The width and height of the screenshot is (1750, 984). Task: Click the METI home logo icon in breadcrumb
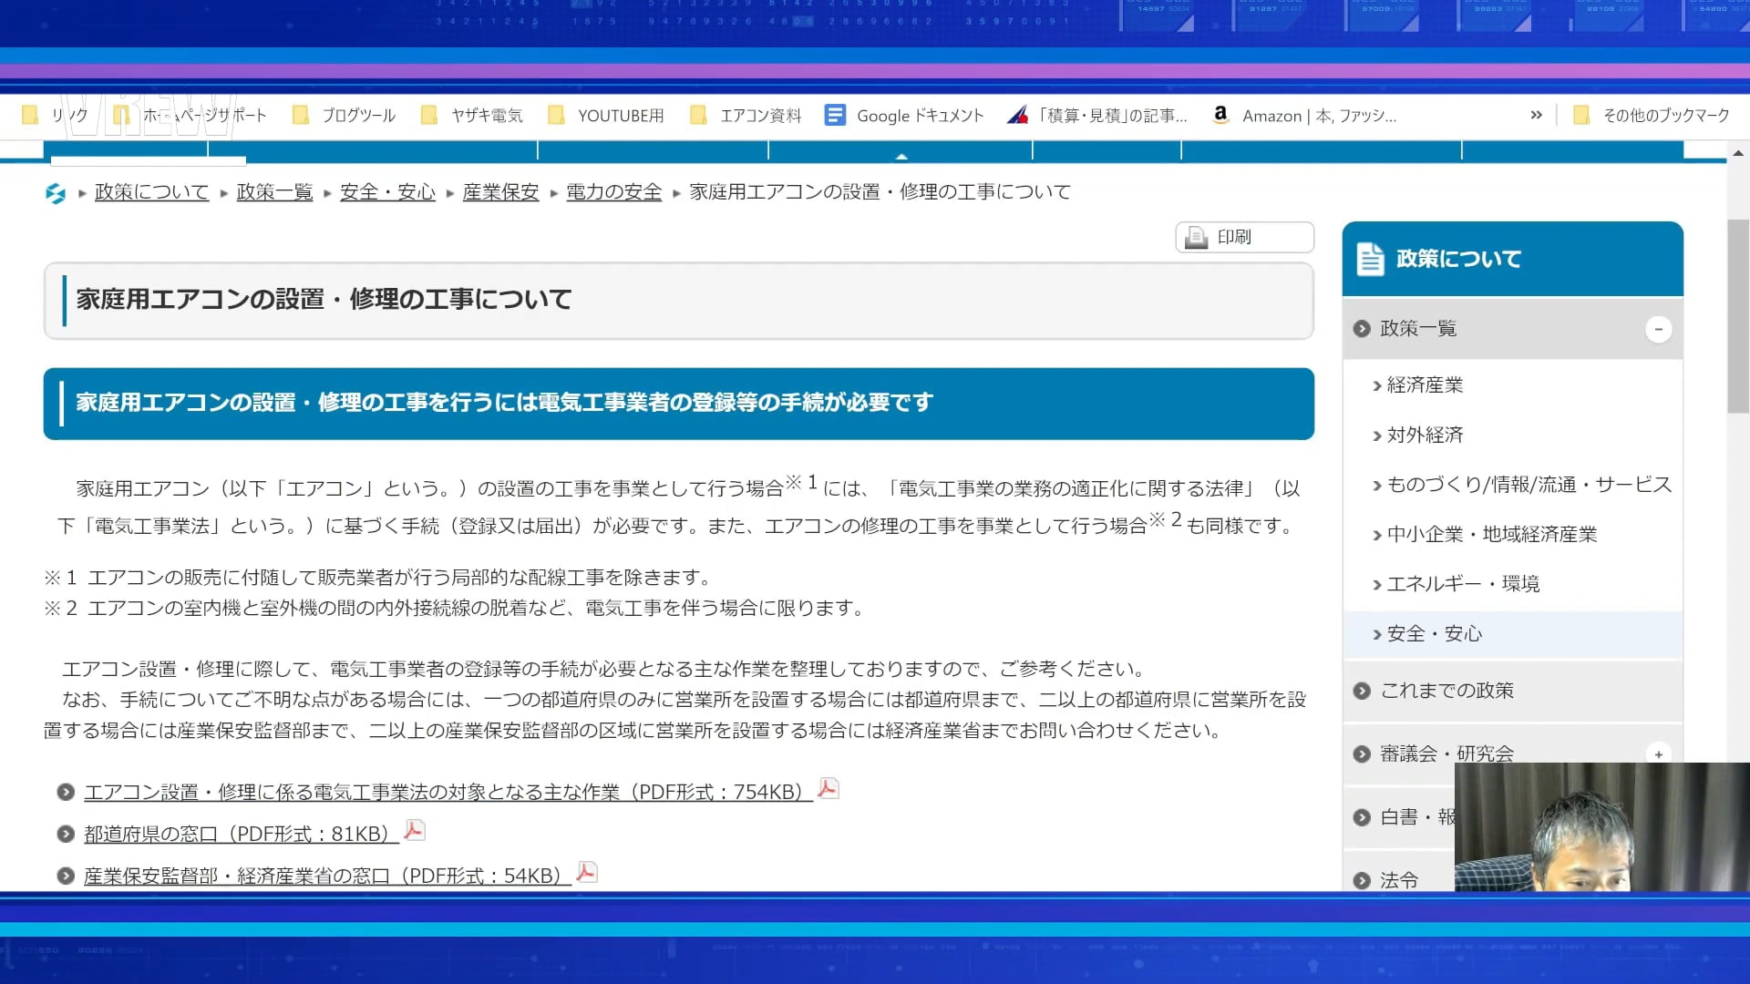click(56, 193)
